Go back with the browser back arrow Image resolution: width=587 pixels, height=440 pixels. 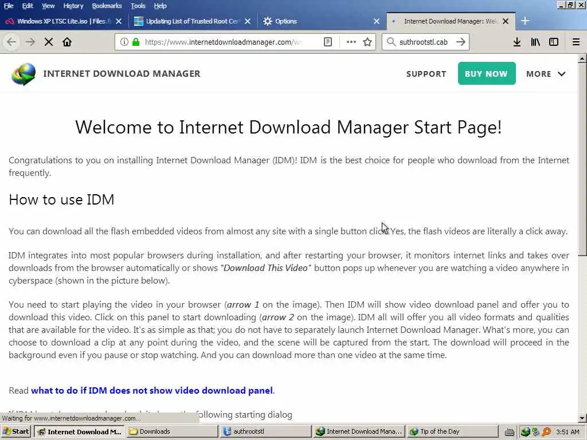click(x=11, y=42)
